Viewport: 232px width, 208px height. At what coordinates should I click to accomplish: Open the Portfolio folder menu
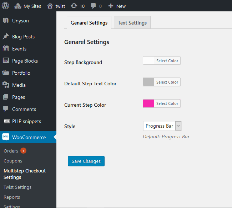coord(6,73)
